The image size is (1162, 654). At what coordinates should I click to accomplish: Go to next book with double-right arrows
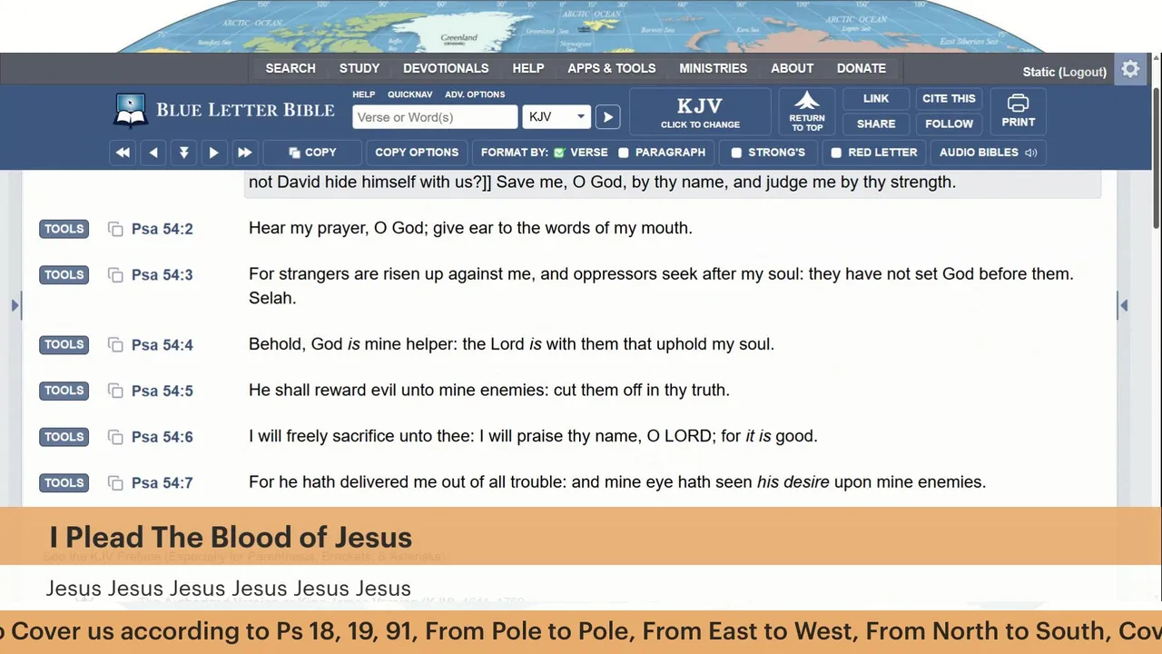pos(244,153)
